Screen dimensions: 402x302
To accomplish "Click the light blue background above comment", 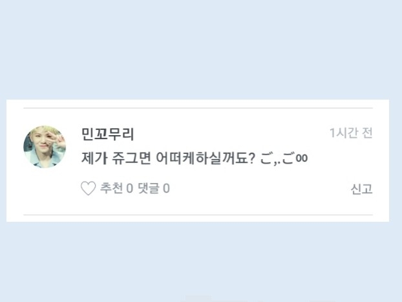I will (201, 49).
